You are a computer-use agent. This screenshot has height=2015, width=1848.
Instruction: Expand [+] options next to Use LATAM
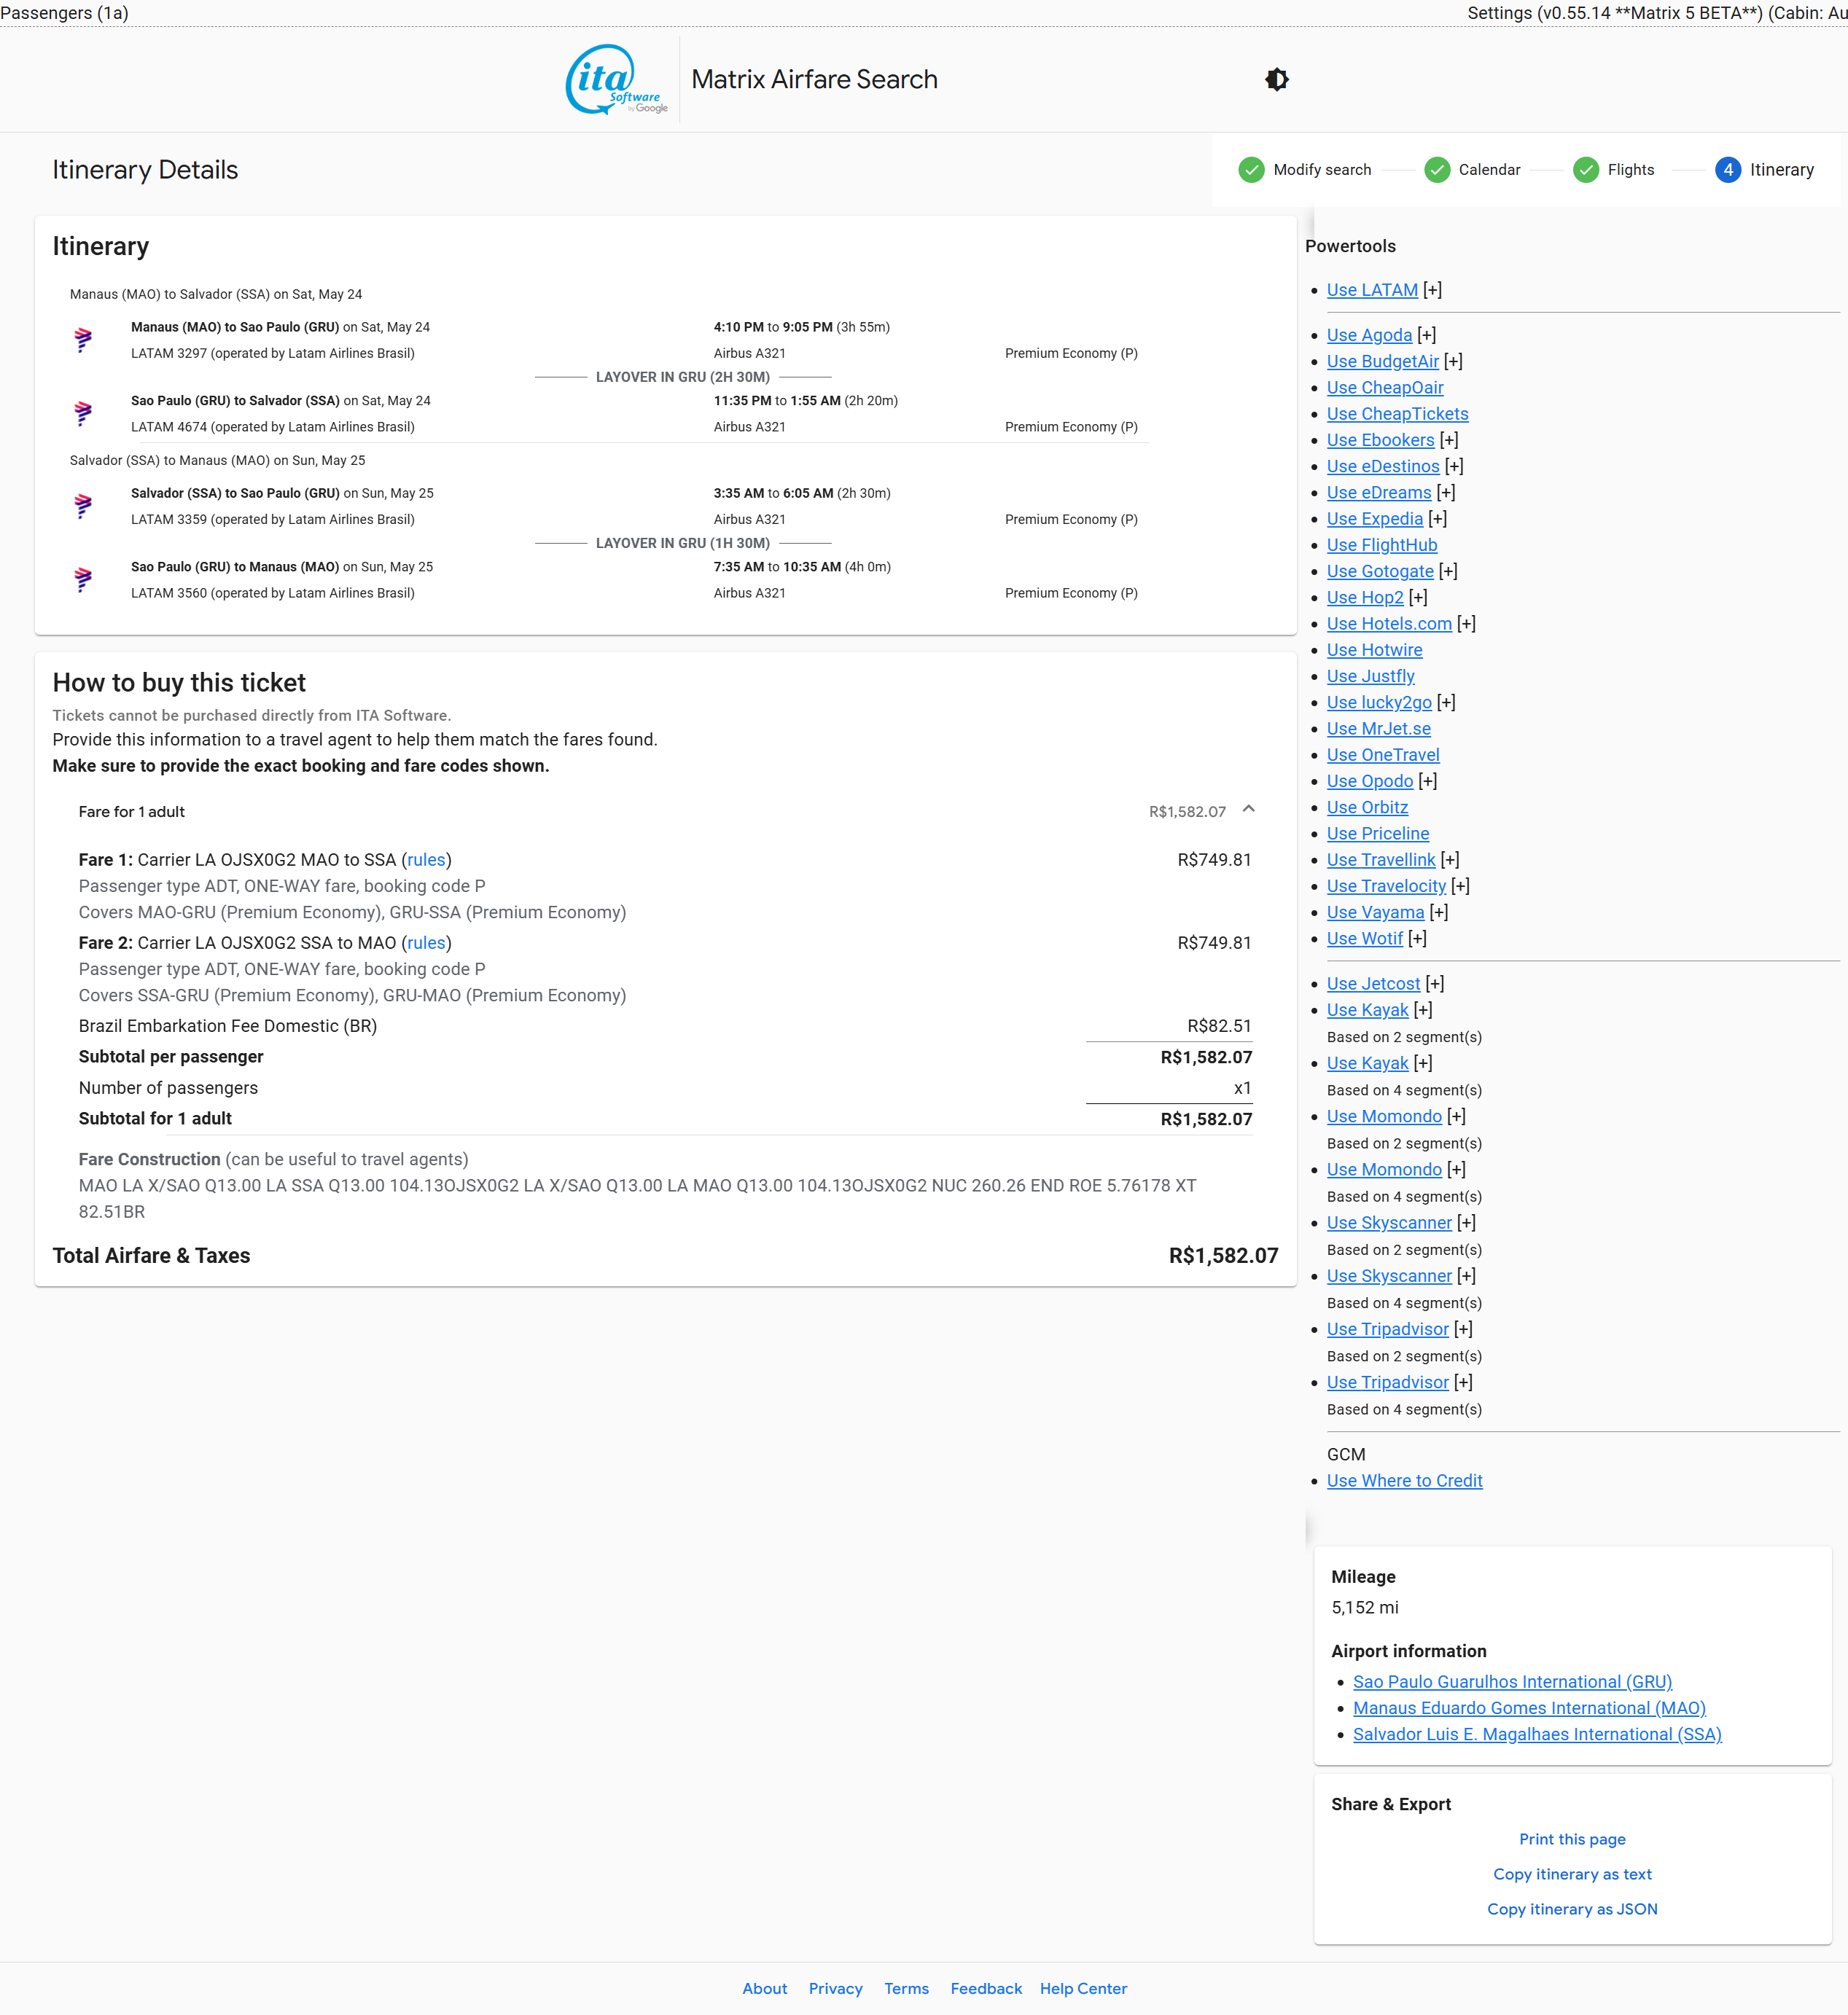[x=1433, y=290]
